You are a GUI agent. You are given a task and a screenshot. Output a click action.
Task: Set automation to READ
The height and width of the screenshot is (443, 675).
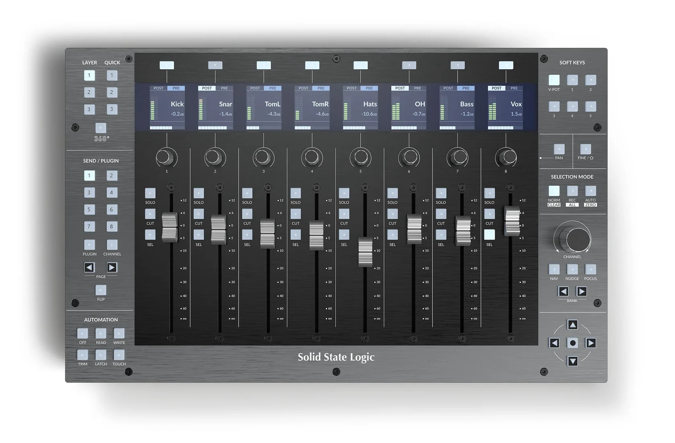click(101, 333)
